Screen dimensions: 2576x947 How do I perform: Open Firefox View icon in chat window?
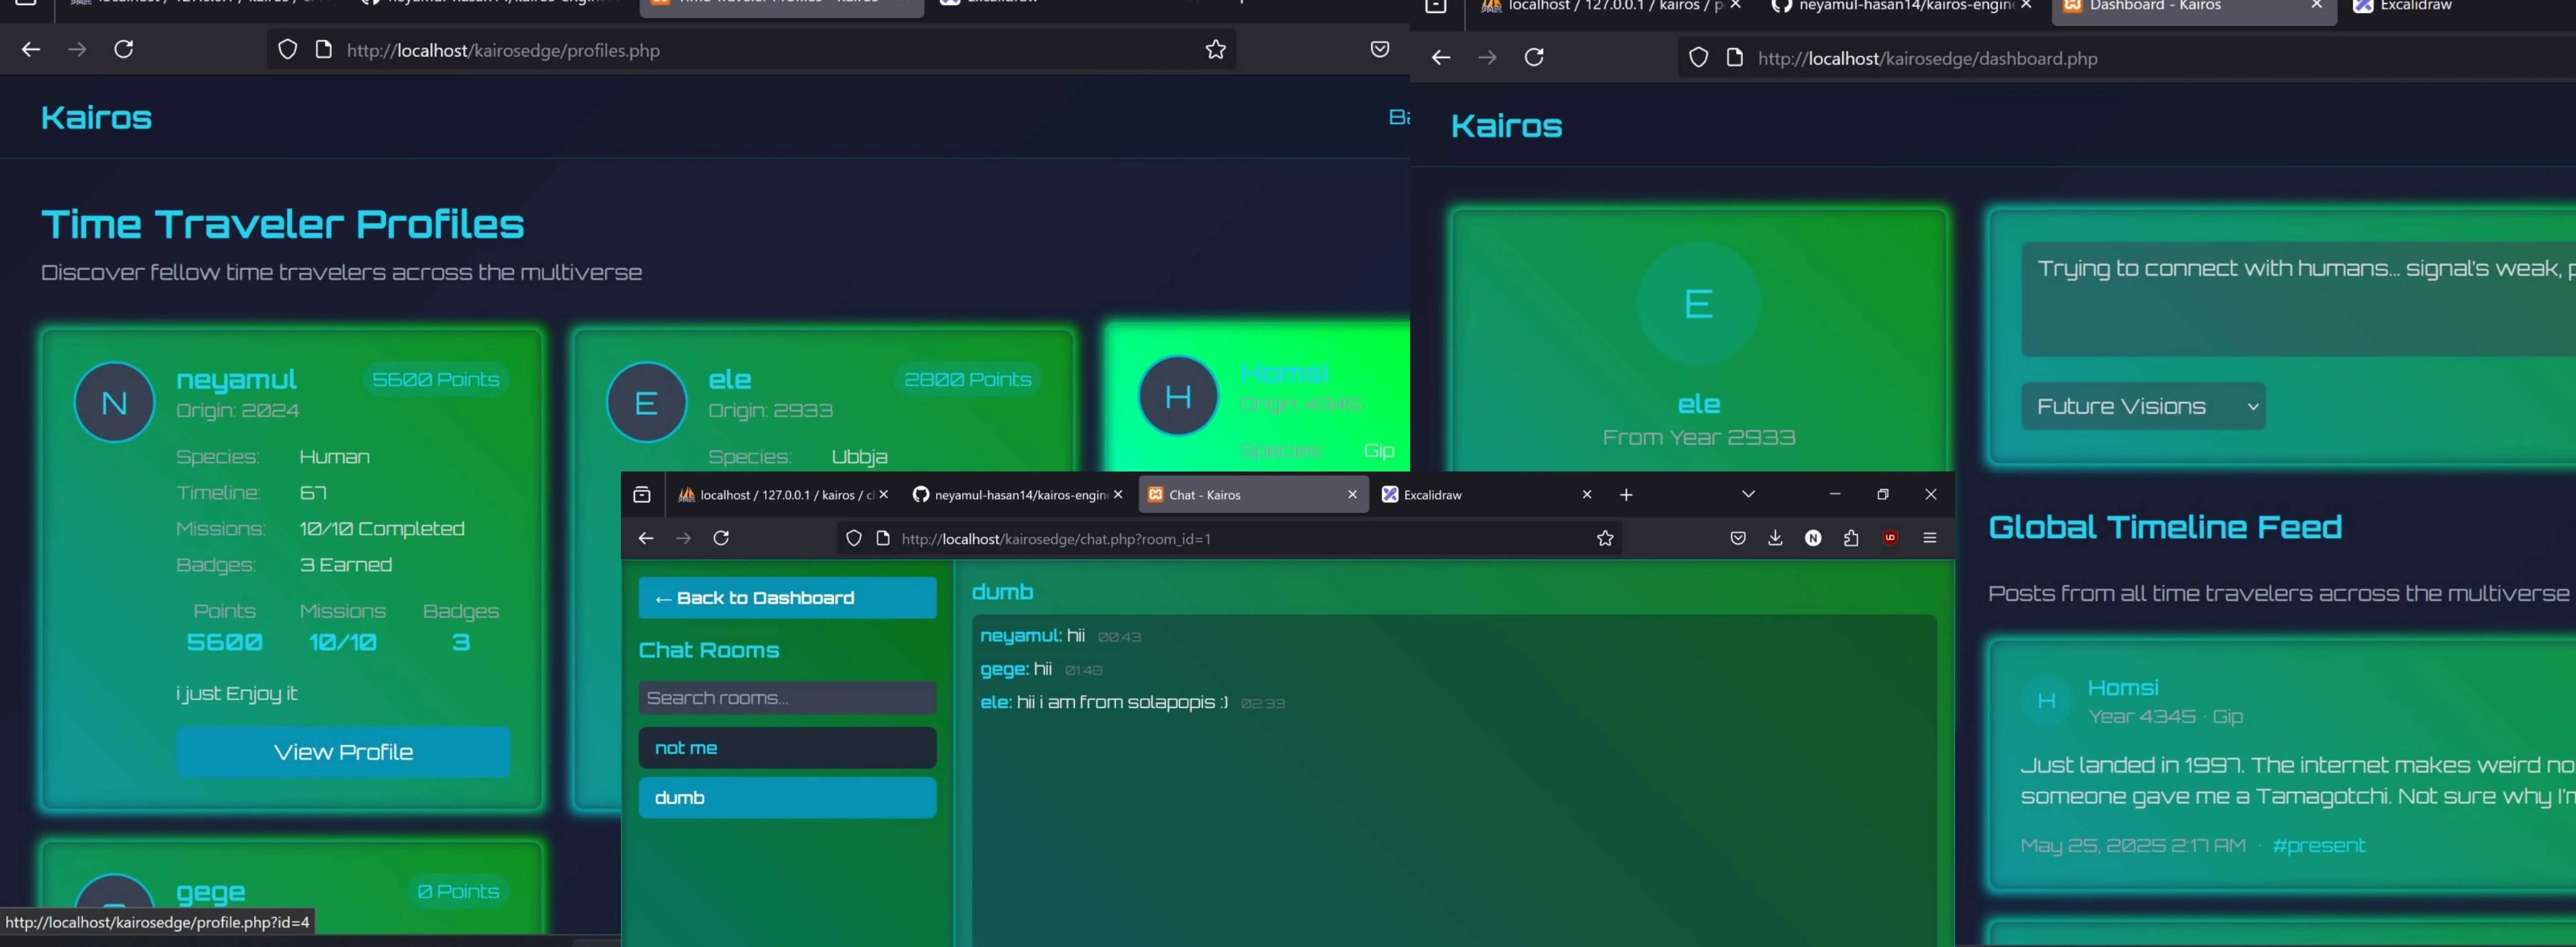tap(642, 494)
